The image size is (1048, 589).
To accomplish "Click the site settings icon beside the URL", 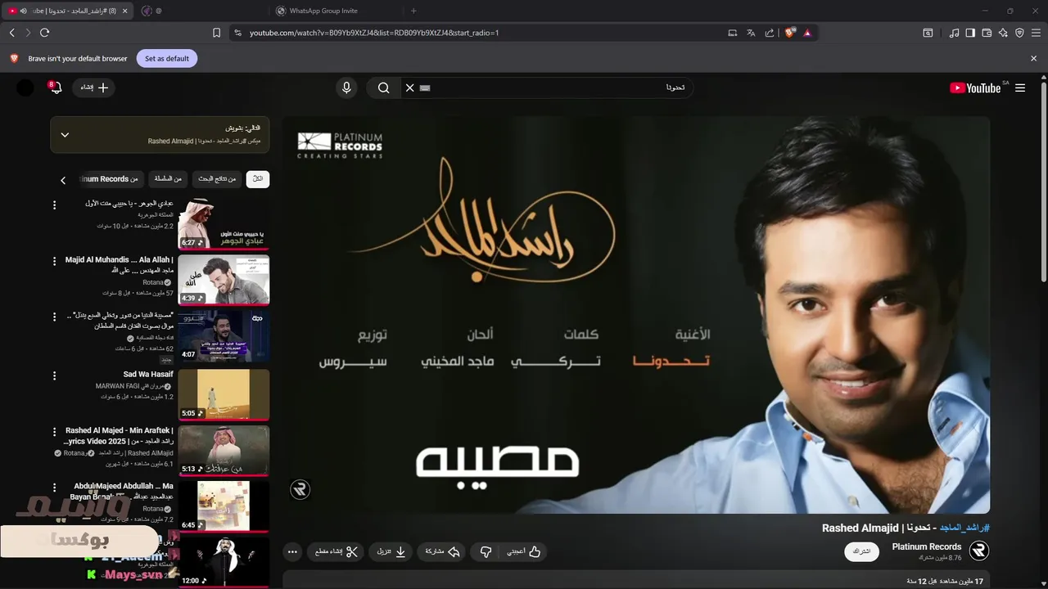I will (x=237, y=33).
